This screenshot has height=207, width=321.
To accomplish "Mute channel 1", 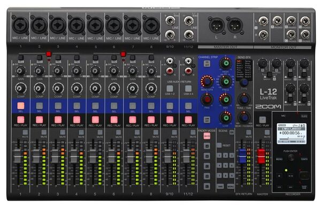I will point(25,132).
